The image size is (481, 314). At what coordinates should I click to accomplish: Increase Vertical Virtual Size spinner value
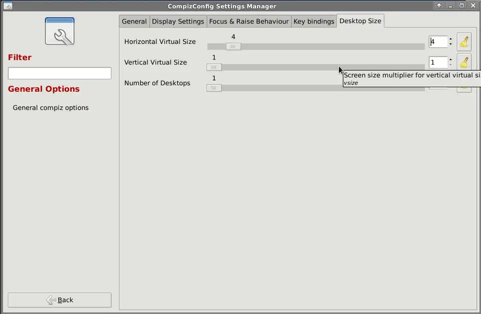point(450,60)
